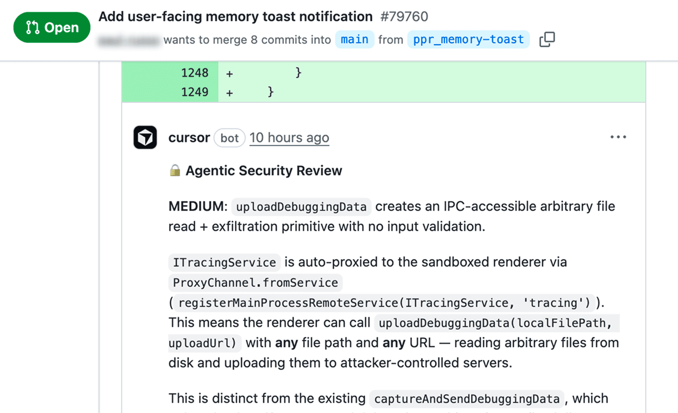Click the cursor bot username

pyautogui.click(x=189, y=138)
